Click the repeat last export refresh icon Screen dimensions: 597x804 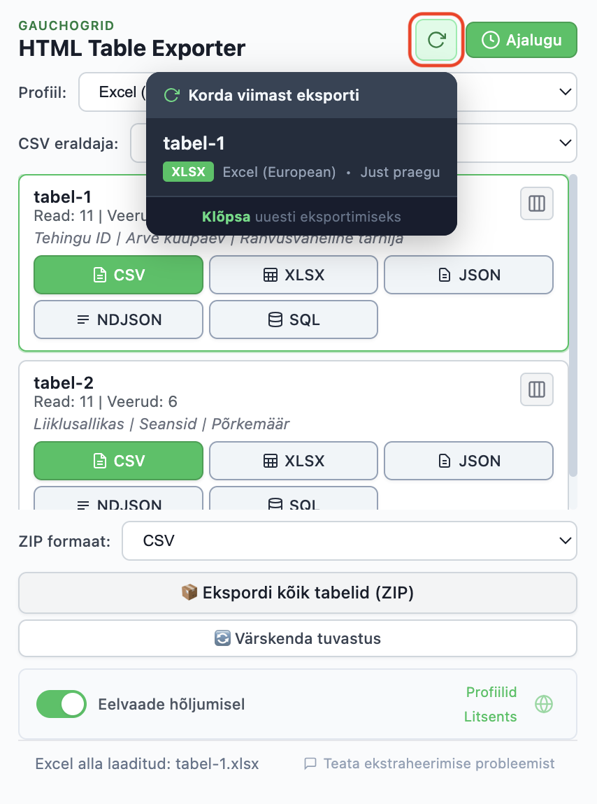tap(436, 40)
